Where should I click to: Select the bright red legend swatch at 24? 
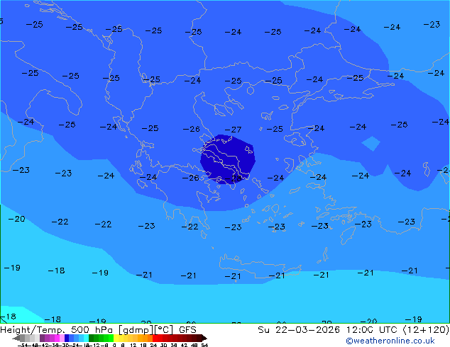pos(155,338)
